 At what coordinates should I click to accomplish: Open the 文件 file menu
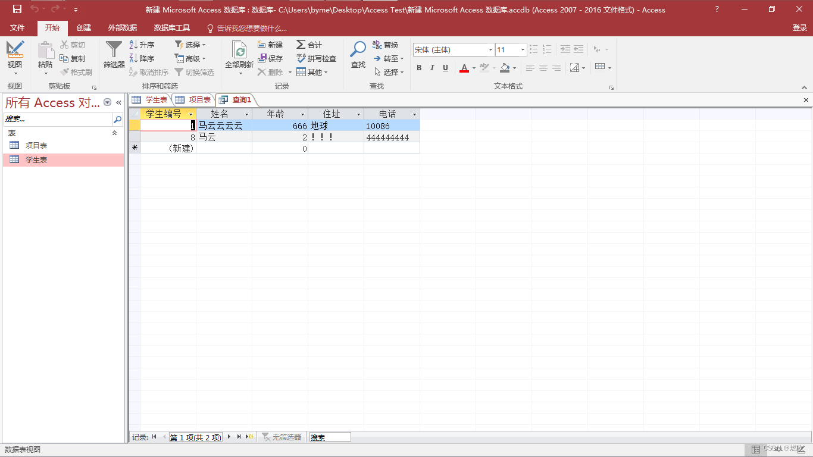click(x=17, y=28)
